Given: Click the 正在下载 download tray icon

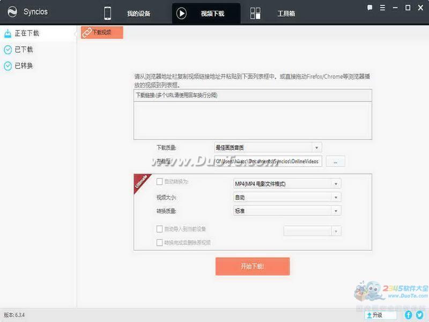Looking at the screenshot, I should click(8, 33).
